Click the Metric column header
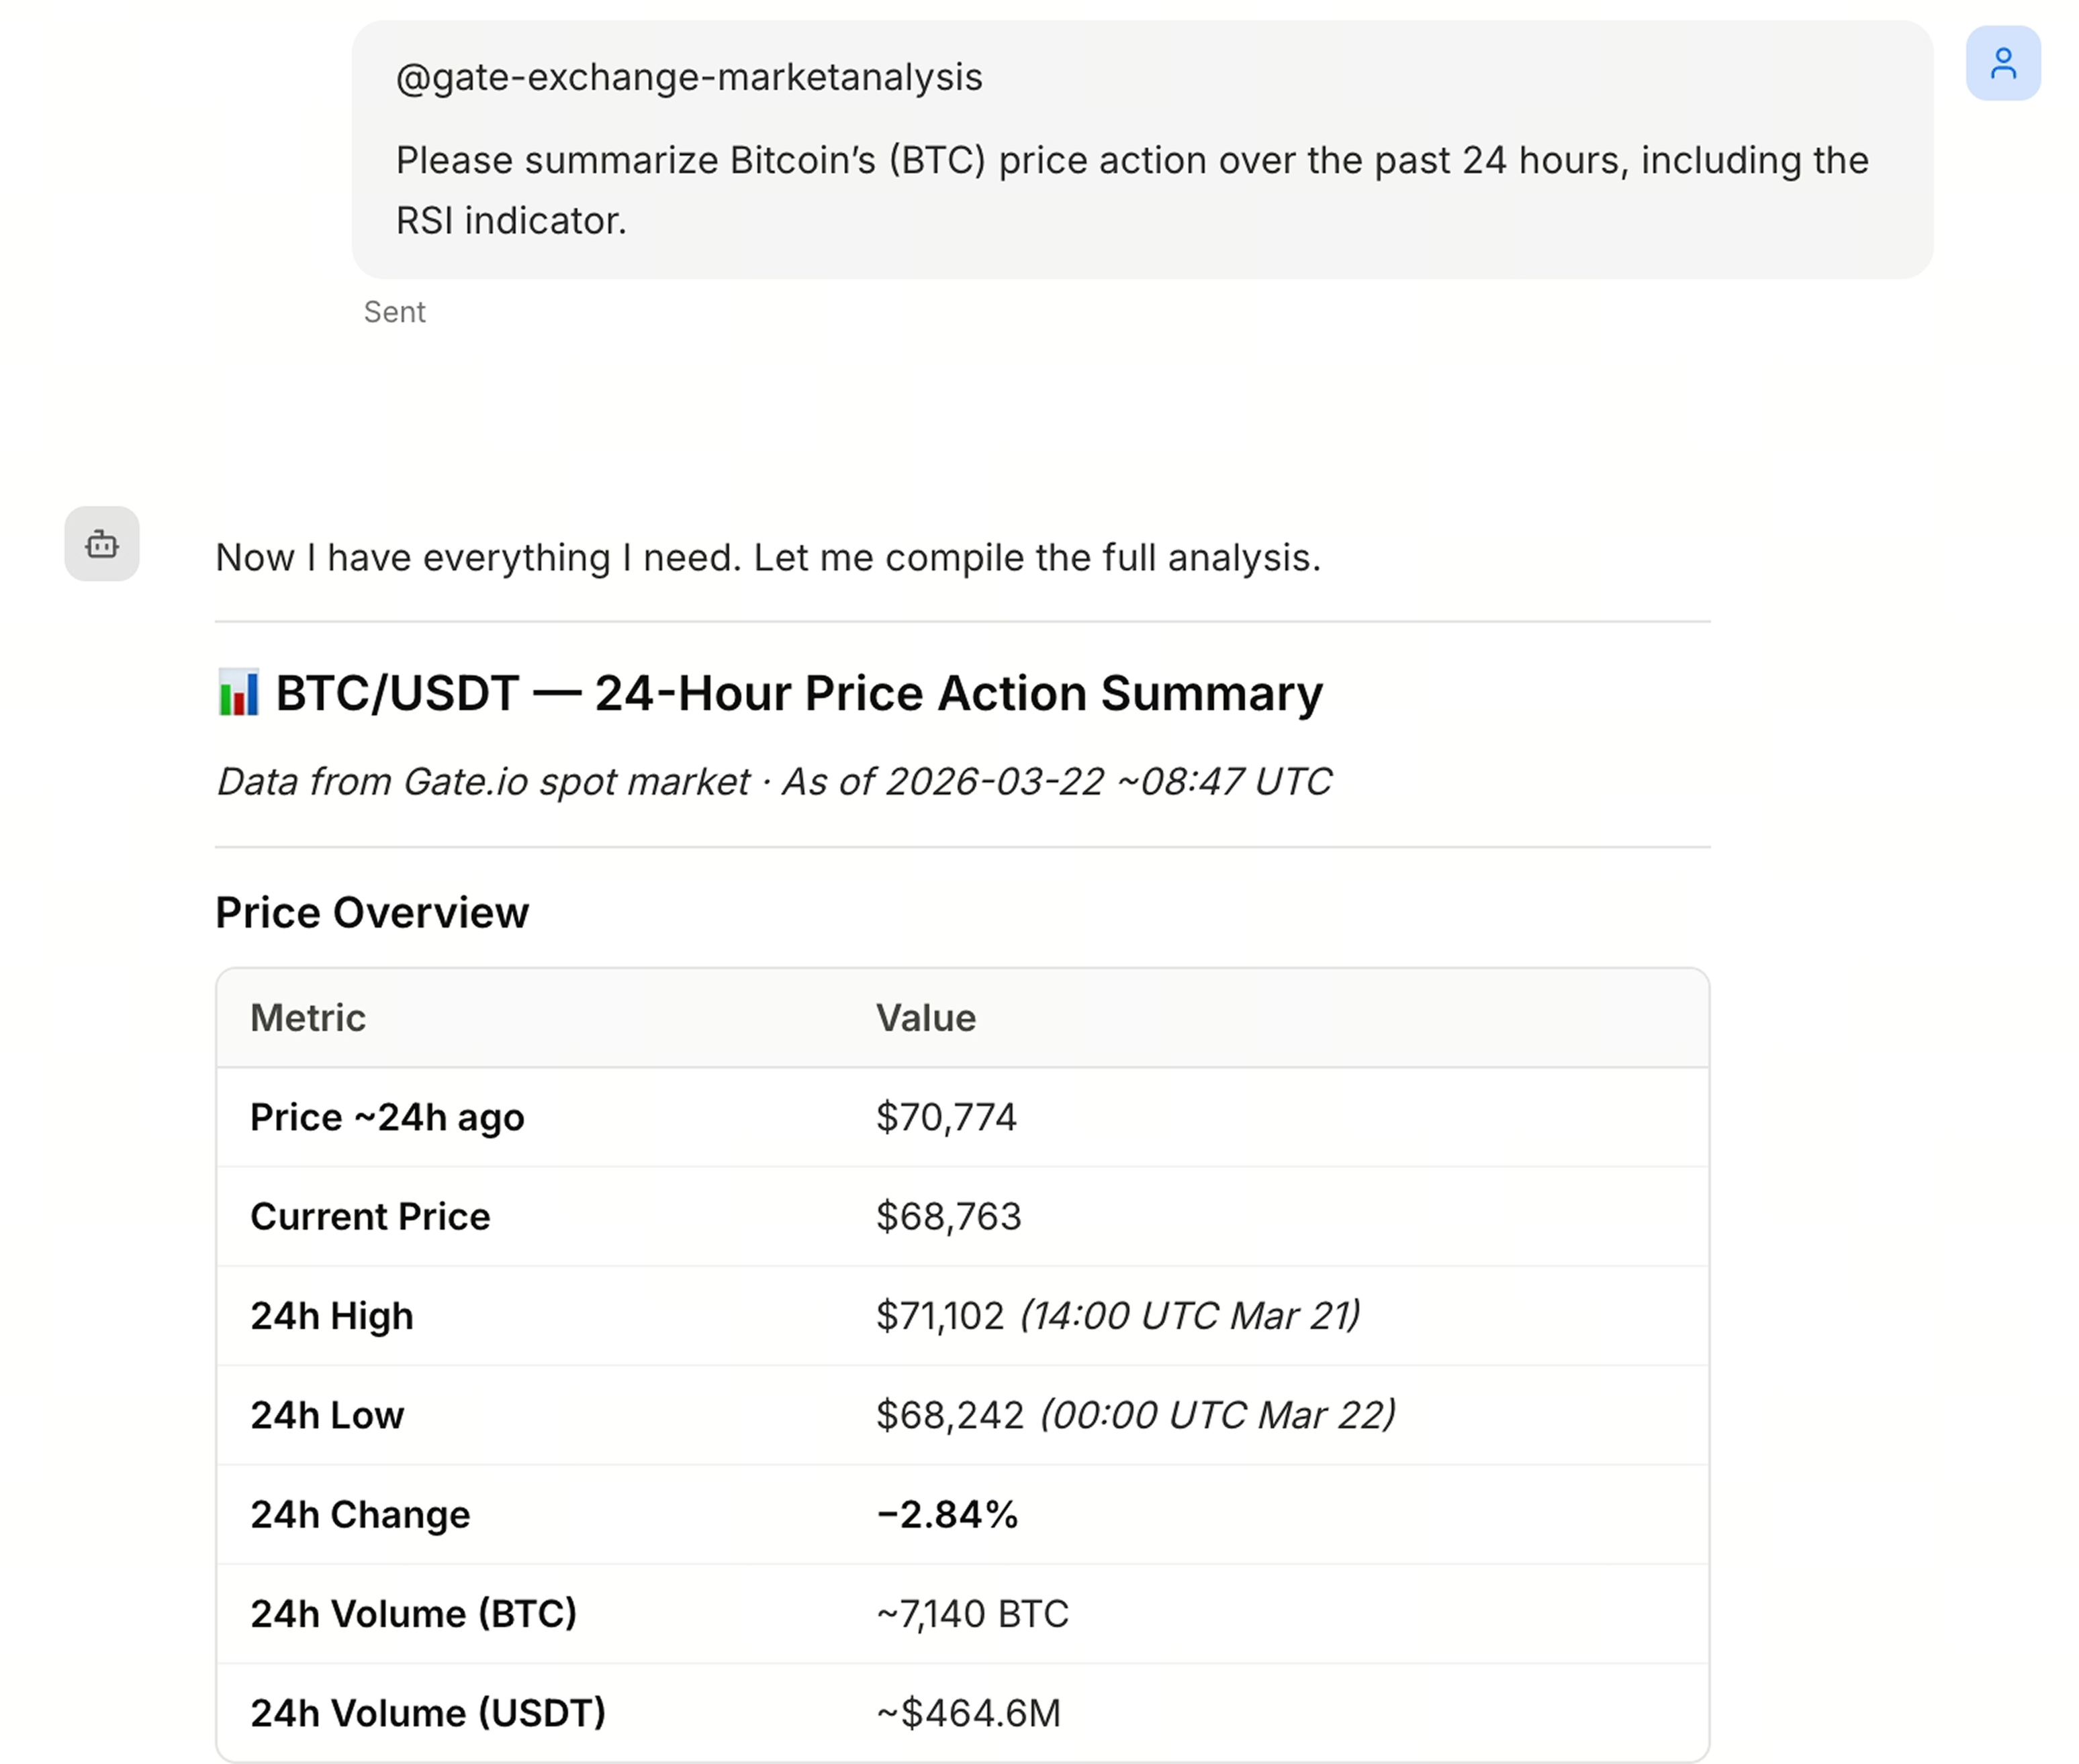Image resolution: width=2079 pixels, height=1764 pixels. tap(307, 1018)
